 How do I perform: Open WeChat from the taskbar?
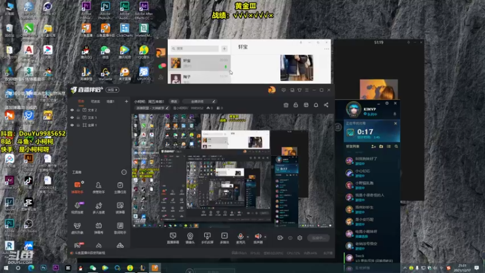pos(93,268)
